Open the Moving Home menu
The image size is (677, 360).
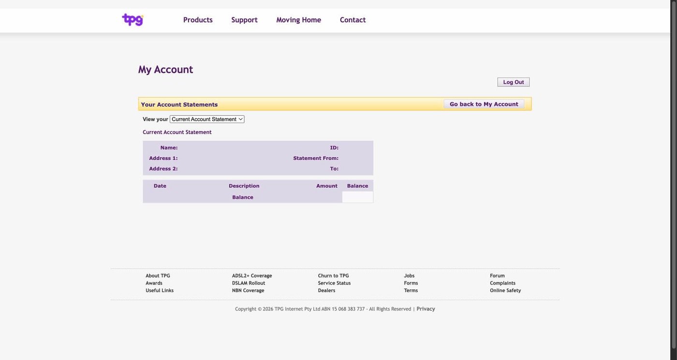click(298, 20)
